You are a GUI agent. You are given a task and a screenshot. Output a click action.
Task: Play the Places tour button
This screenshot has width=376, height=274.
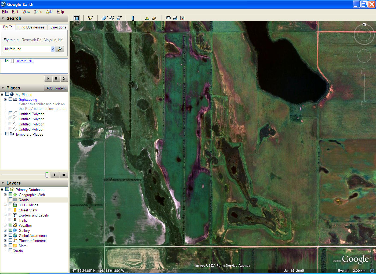coord(55,175)
